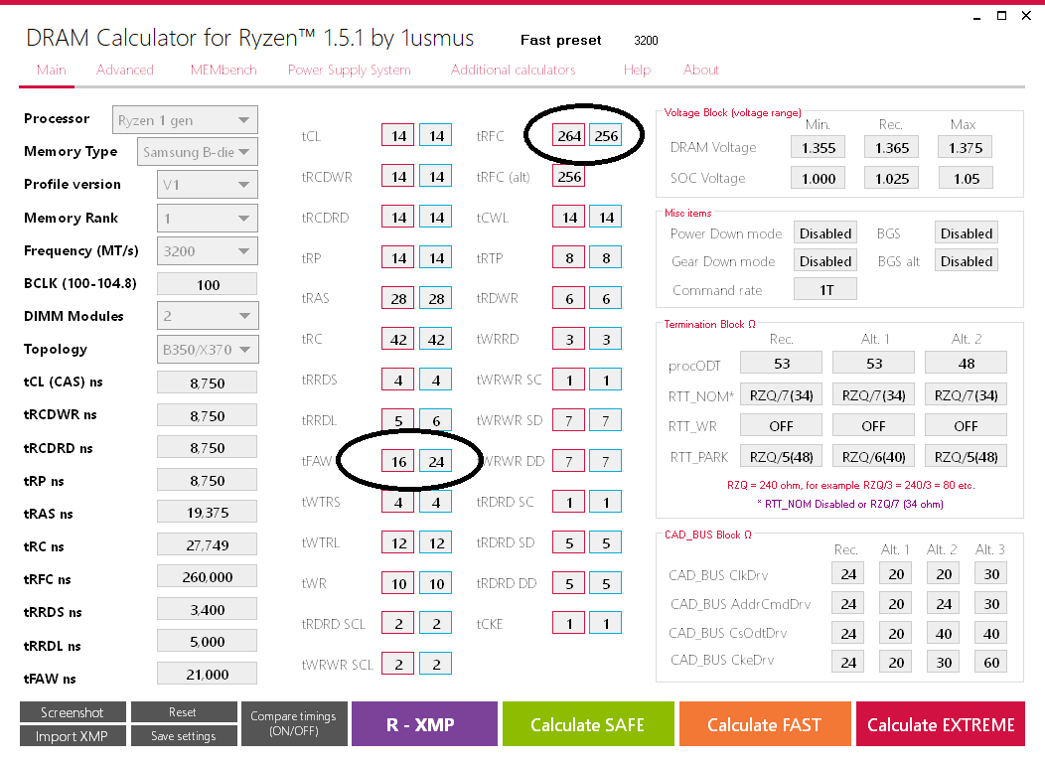Open DIMM Modules dropdown
This screenshot has width=1045, height=766.
[x=208, y=316]
